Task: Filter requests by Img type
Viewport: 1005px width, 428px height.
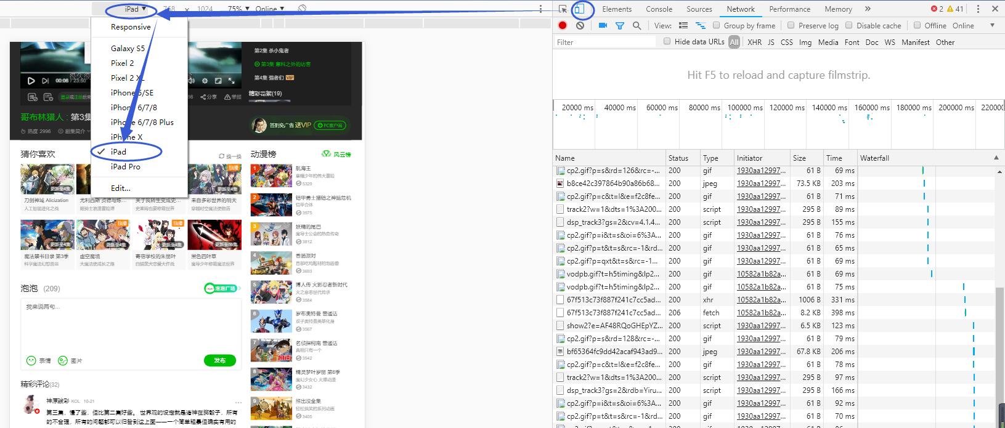Action: 805,42
